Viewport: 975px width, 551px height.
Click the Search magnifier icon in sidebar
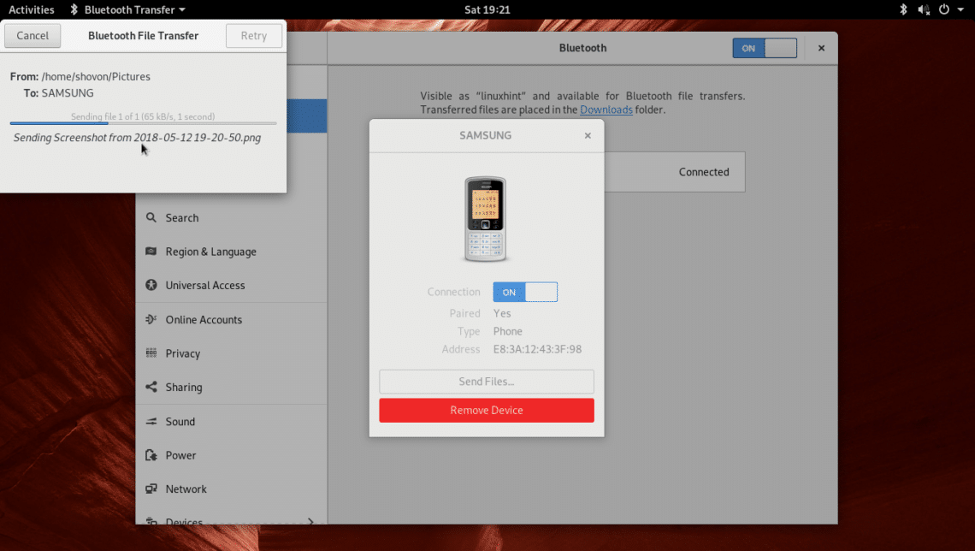coord(151,217)
